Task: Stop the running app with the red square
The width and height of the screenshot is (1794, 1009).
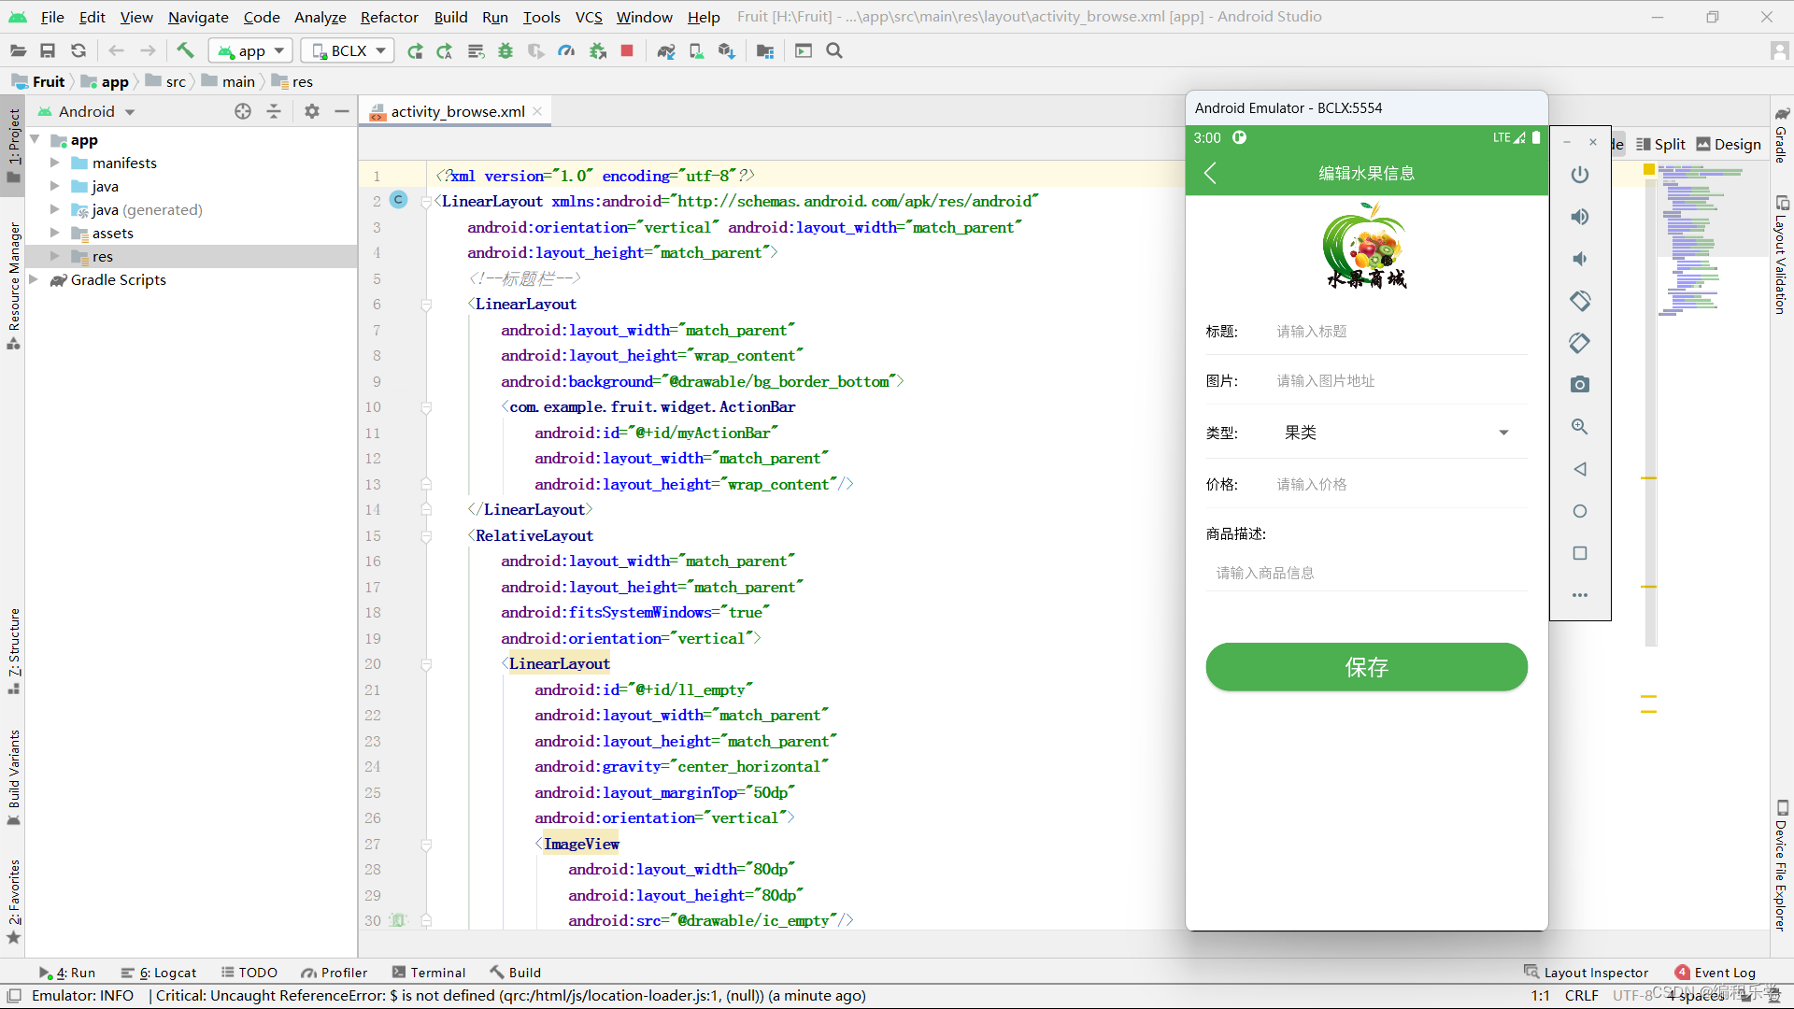Action: [x=627, y=50]
